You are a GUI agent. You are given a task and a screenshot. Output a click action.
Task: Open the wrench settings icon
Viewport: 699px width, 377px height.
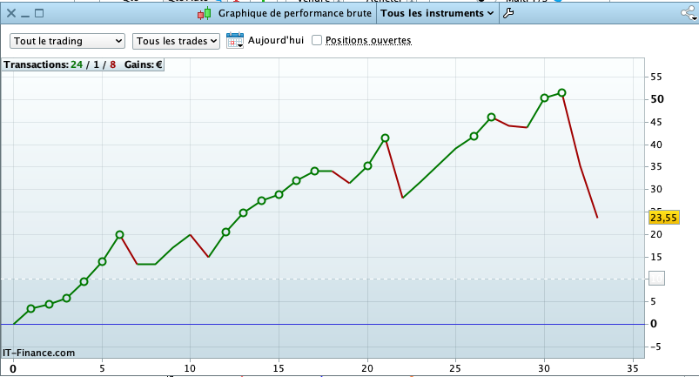coord(508,13)
